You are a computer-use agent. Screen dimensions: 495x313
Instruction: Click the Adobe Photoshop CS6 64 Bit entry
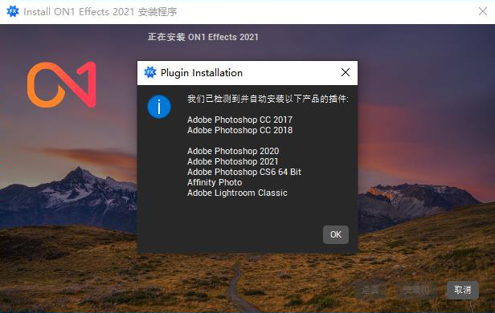tap(244, 172)
